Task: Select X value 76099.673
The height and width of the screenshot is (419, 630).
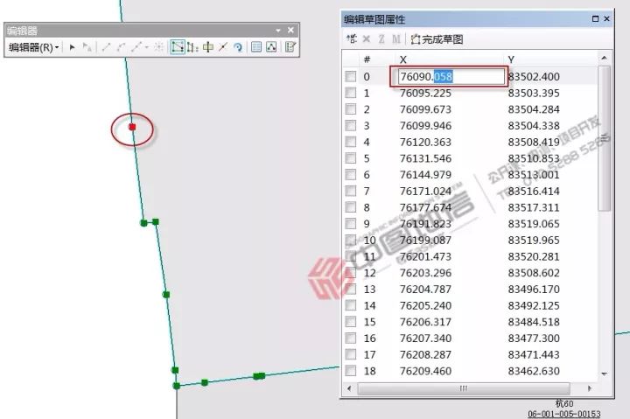Action: point(425,109)
